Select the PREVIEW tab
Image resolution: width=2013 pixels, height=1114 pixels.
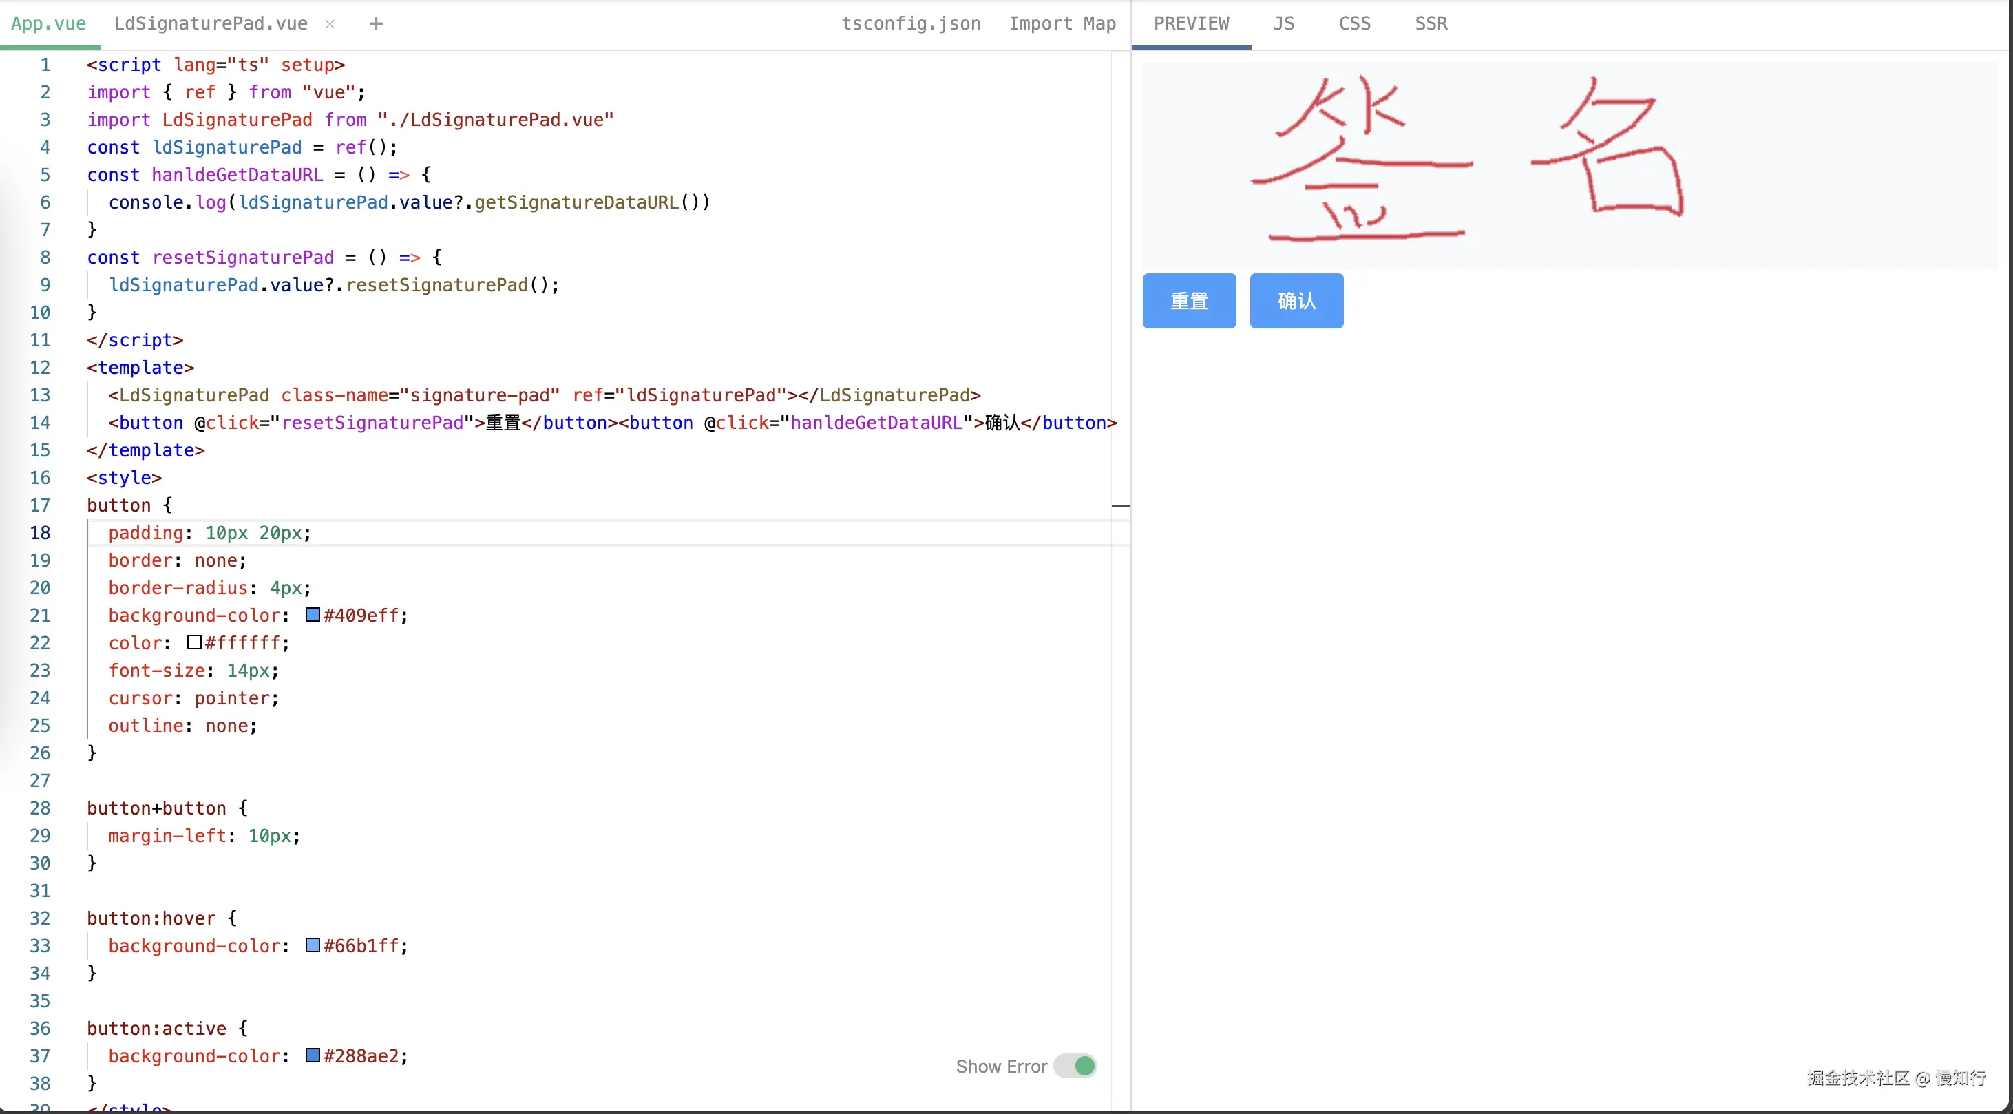pyautogui.click(x=1191, y=24)
